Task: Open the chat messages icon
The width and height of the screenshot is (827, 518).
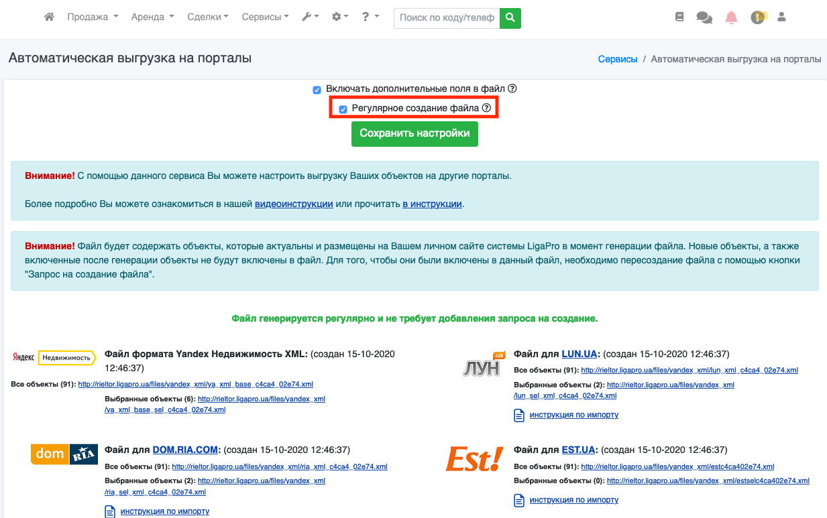Action: click(x=704, y=18)
